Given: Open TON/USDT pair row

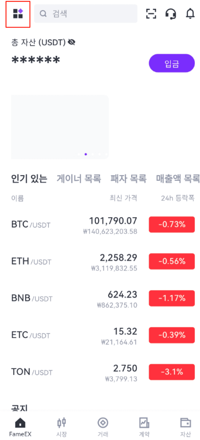Looking at the screenshot, I should coord(103,372).
